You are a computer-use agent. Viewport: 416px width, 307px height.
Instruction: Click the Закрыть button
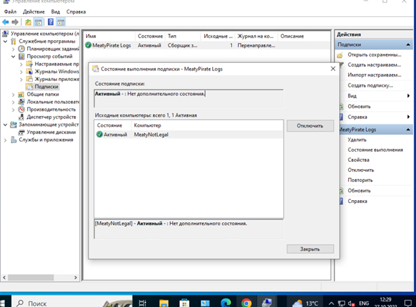coord(310,249)
